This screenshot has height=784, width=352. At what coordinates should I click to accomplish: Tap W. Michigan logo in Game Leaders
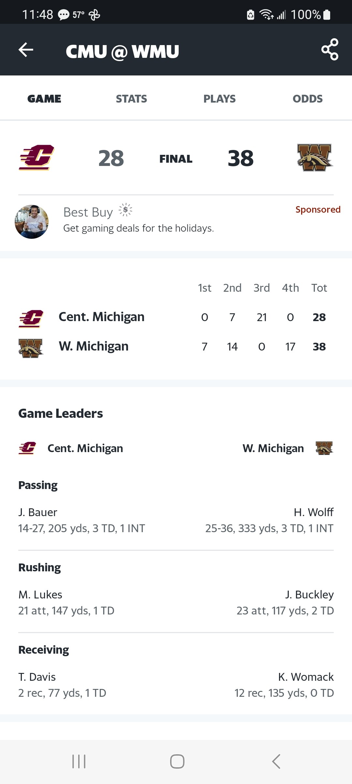(x=324, y=448)
